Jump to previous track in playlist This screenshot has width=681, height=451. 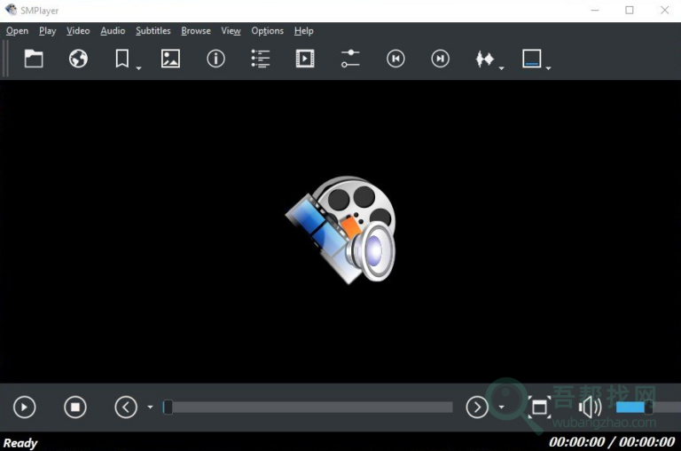click(x=395, y=59)
